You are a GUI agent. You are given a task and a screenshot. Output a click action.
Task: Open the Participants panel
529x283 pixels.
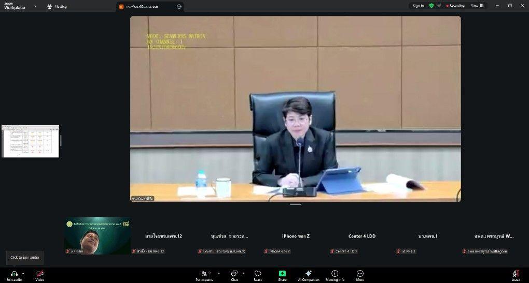click(x=204, y=274)
